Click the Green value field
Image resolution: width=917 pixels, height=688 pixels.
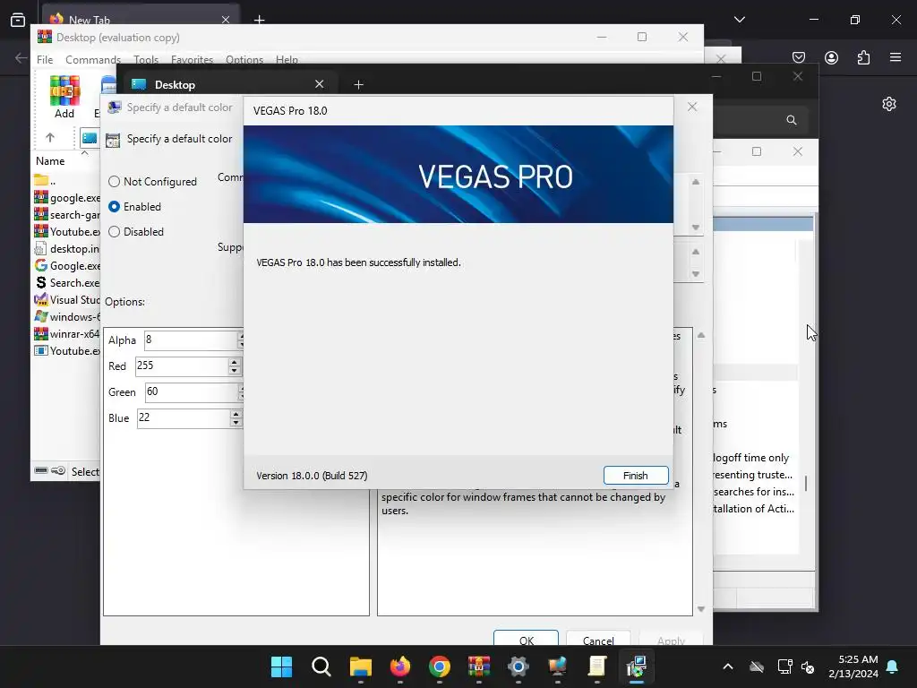(192, 392)
